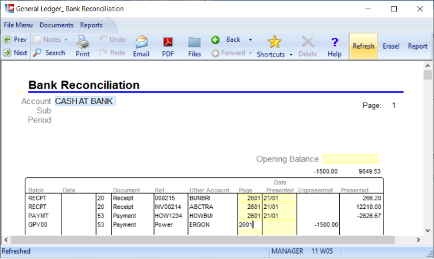Click the Page field in ERGON row
This screenshot has width=434, height=259.
click(x=249, y=224)
